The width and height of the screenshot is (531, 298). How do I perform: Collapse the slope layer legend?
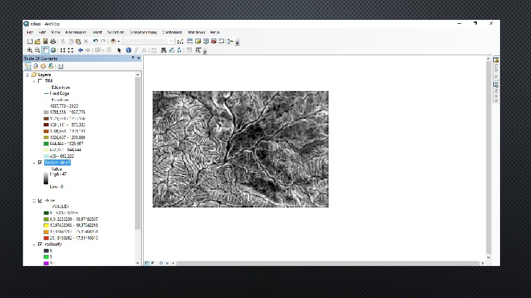point(34,200)
